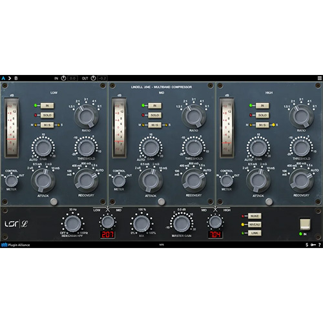
Task: Click the HIGH band THRESHOLD knob
Action: pyautogui.click(x=301, y=148)
